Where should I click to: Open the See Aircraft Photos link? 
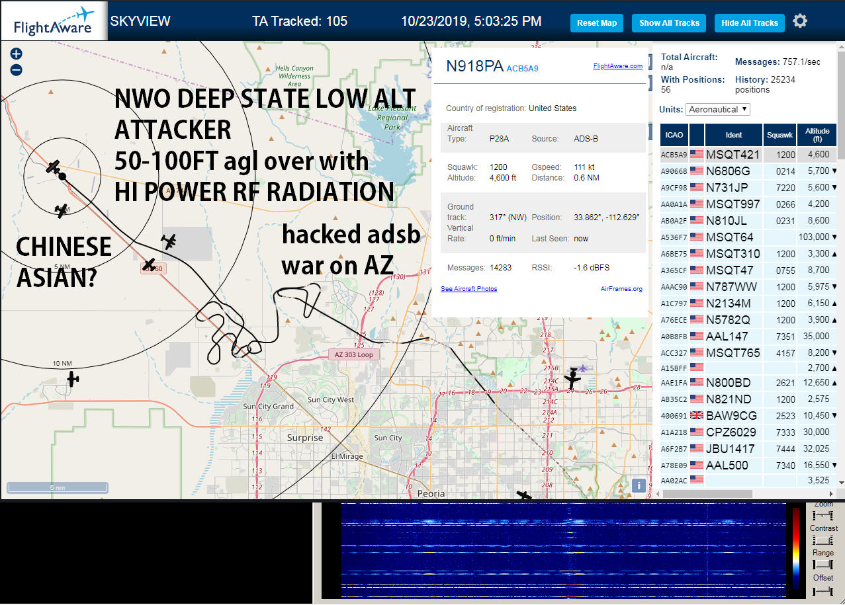click(x=468, y=289)
